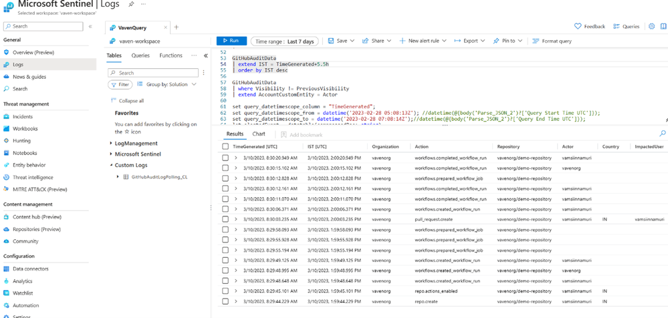
Task: Click Format query
Action: 552,41
